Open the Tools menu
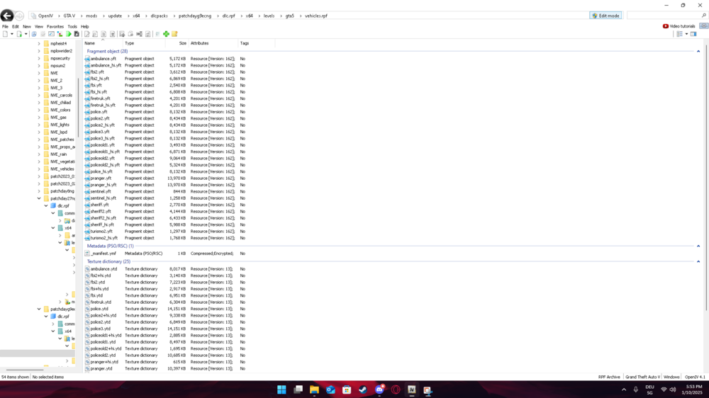The height and width of the screenshot is (398, 709). [x=72, y=27]
